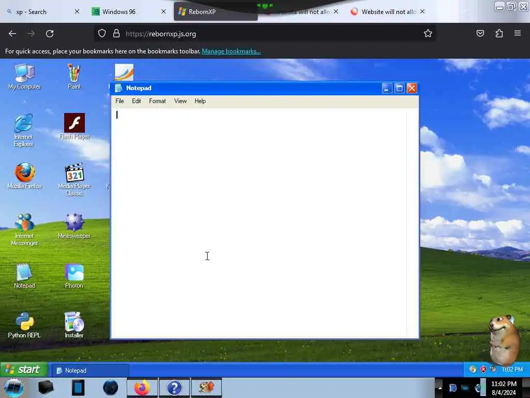Open Notepad's File menu
530x398 pixels.
pyautogui.click(x=120, y=101)
